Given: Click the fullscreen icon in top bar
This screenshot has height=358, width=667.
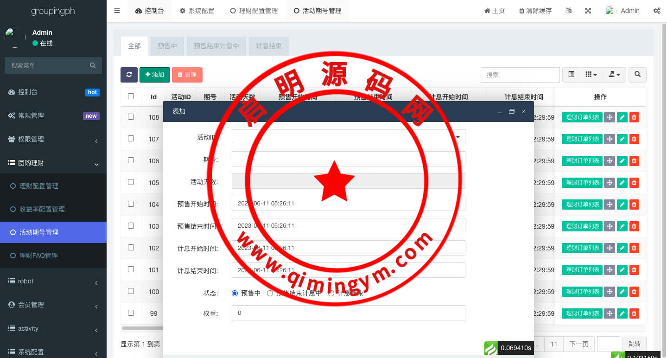Looking at the screenshot, I should [588, 11].
